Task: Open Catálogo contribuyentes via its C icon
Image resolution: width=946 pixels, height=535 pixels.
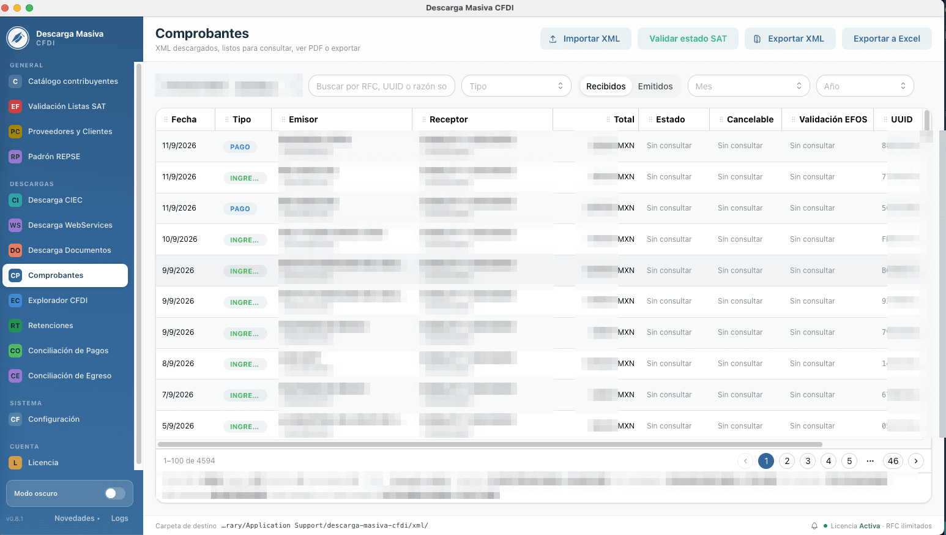Action: click(x=15, y=81)
